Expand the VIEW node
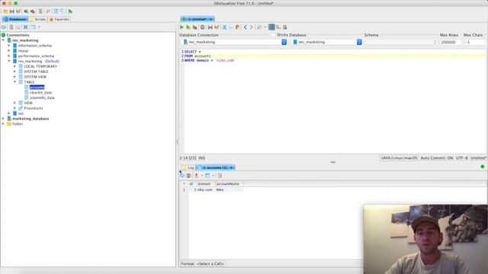Image resolution: width=488 pixels, height=274 pixels. pos(14,103)
